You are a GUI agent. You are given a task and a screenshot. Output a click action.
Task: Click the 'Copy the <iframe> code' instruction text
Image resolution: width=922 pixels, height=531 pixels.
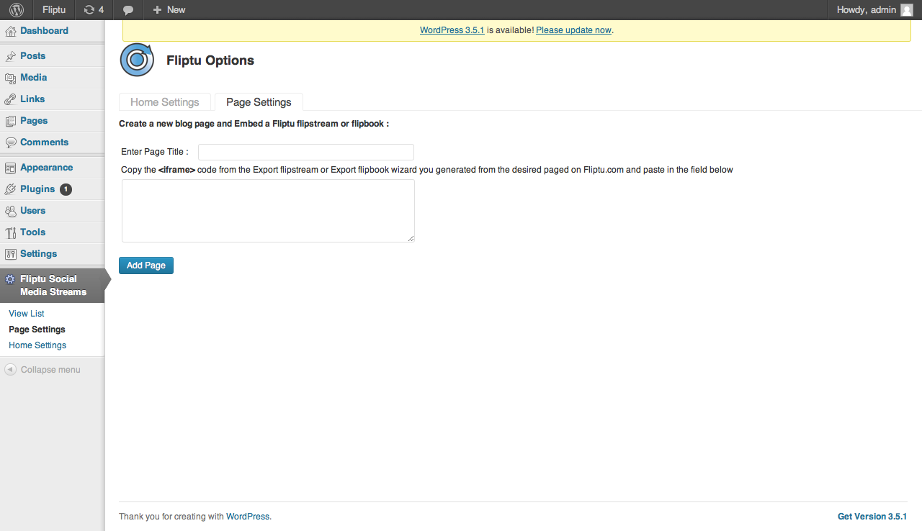427,170
